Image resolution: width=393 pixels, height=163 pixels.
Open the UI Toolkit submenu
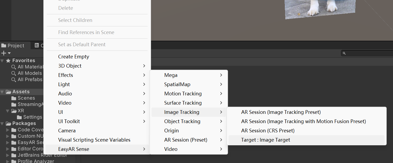97,122
